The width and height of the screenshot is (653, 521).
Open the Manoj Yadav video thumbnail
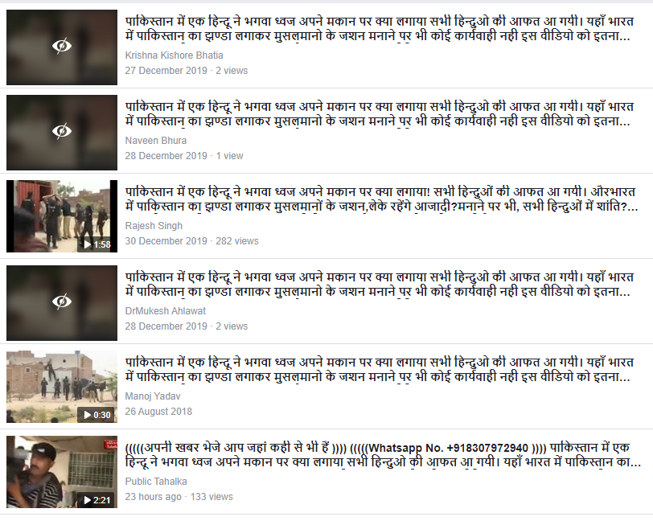click(x=62, y=387)
